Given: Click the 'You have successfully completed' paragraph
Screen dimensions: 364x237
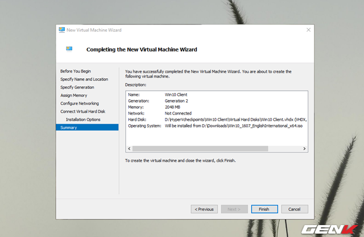Looking at the screenshot, I should [x=208, y=74].
